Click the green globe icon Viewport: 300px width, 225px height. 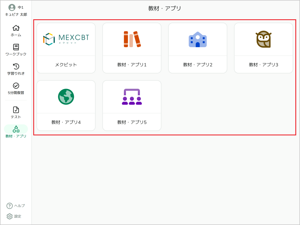pyautogui.click(x=66, y=97)
